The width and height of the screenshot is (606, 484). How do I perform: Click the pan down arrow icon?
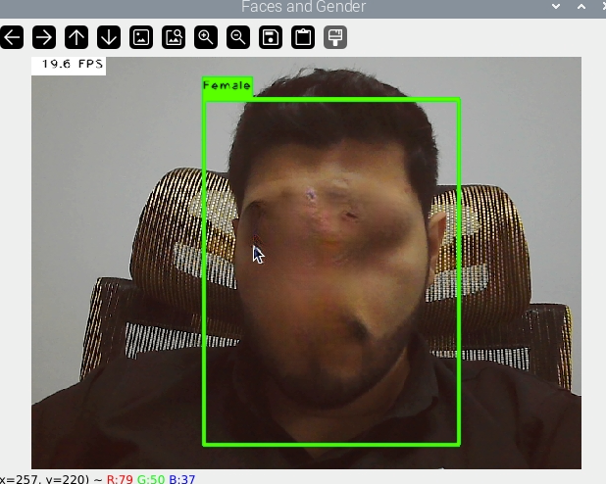[109, 37]
